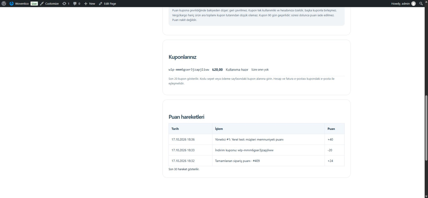Open the admin bar search magnifier
The image size is (428, 198).
pos(421,4)
